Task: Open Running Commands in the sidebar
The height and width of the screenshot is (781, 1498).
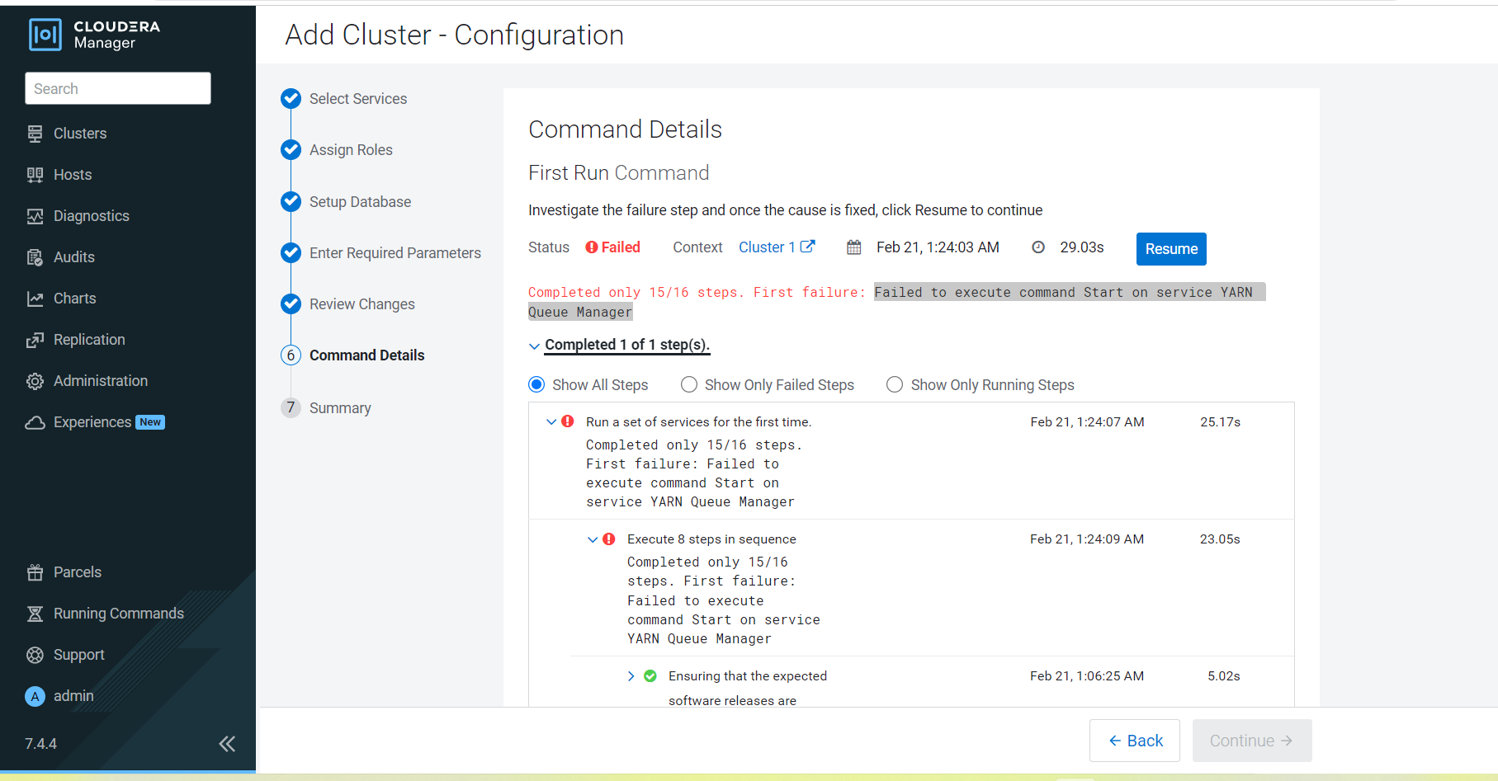Action: 118,614
